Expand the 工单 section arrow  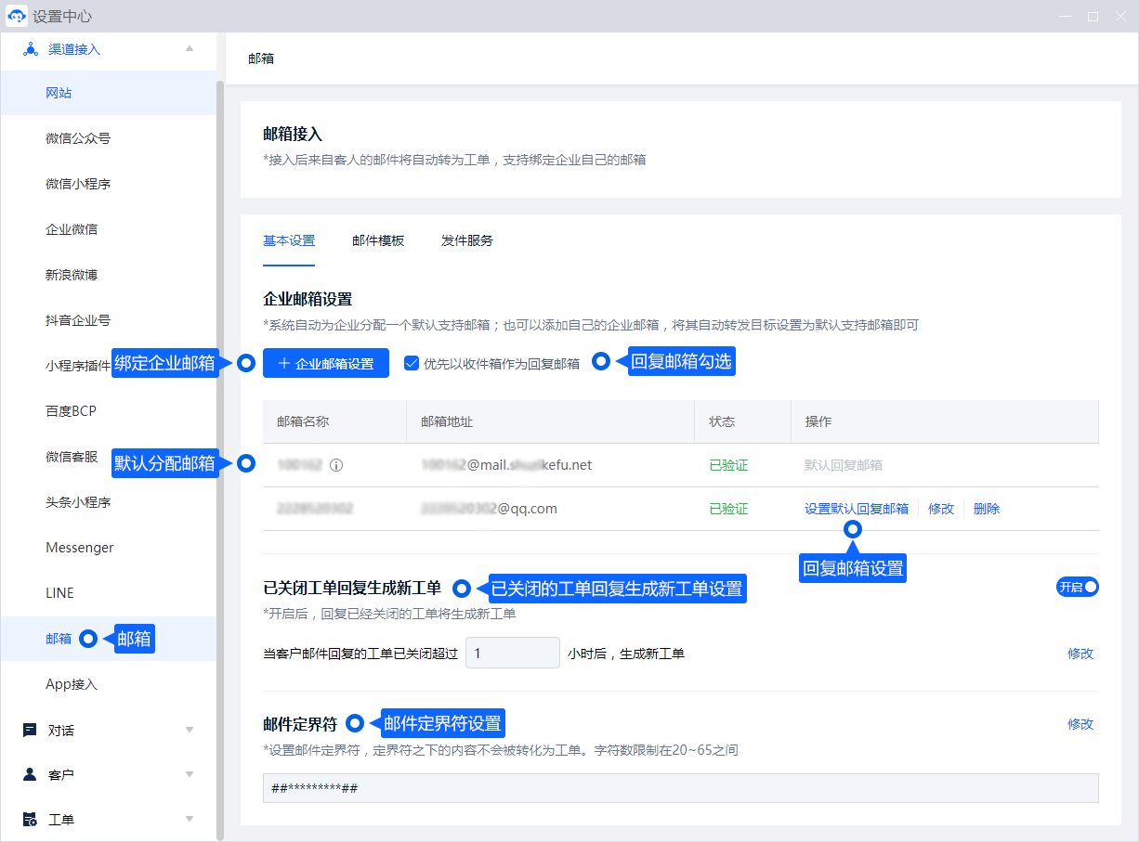click(x=190, y=820)
